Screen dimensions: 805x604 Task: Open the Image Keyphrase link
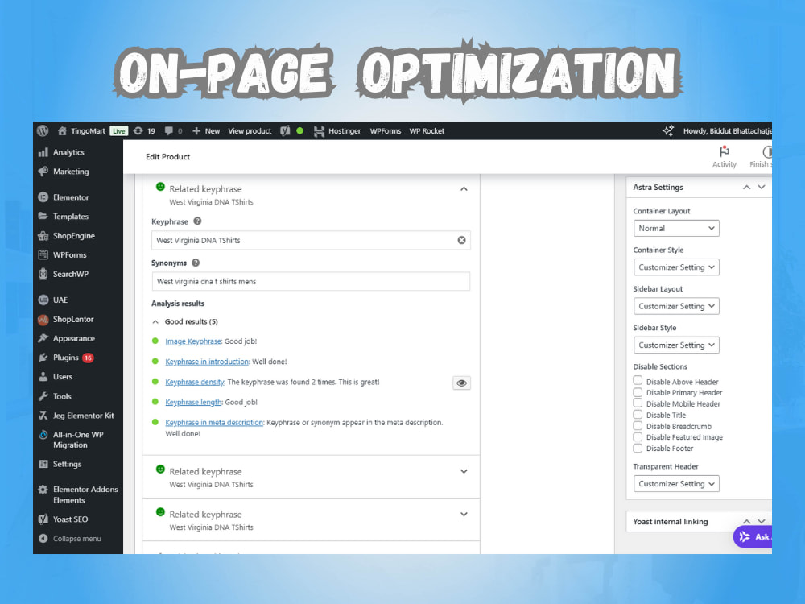193,341
